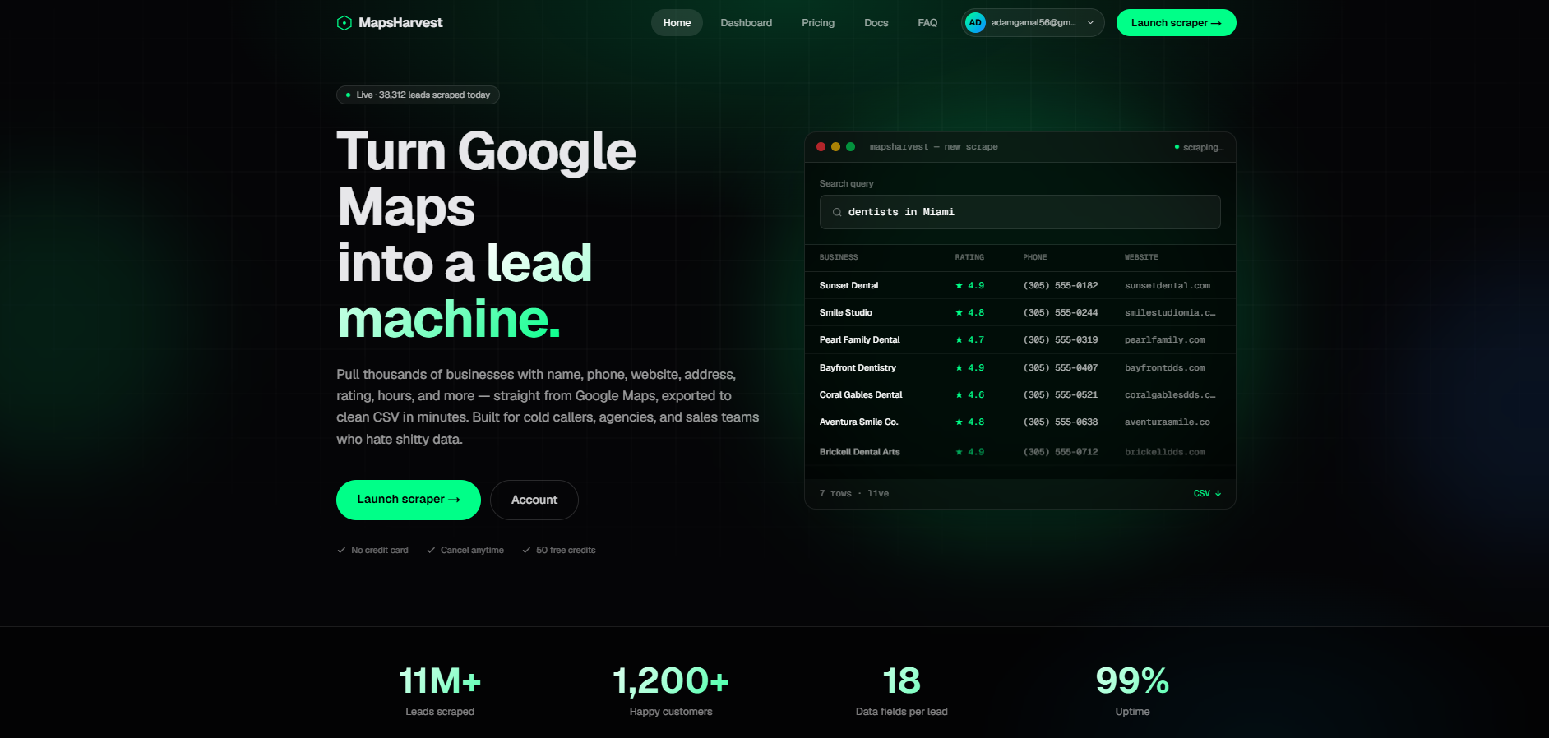Open the Pricing nav item

click(818, 23)
